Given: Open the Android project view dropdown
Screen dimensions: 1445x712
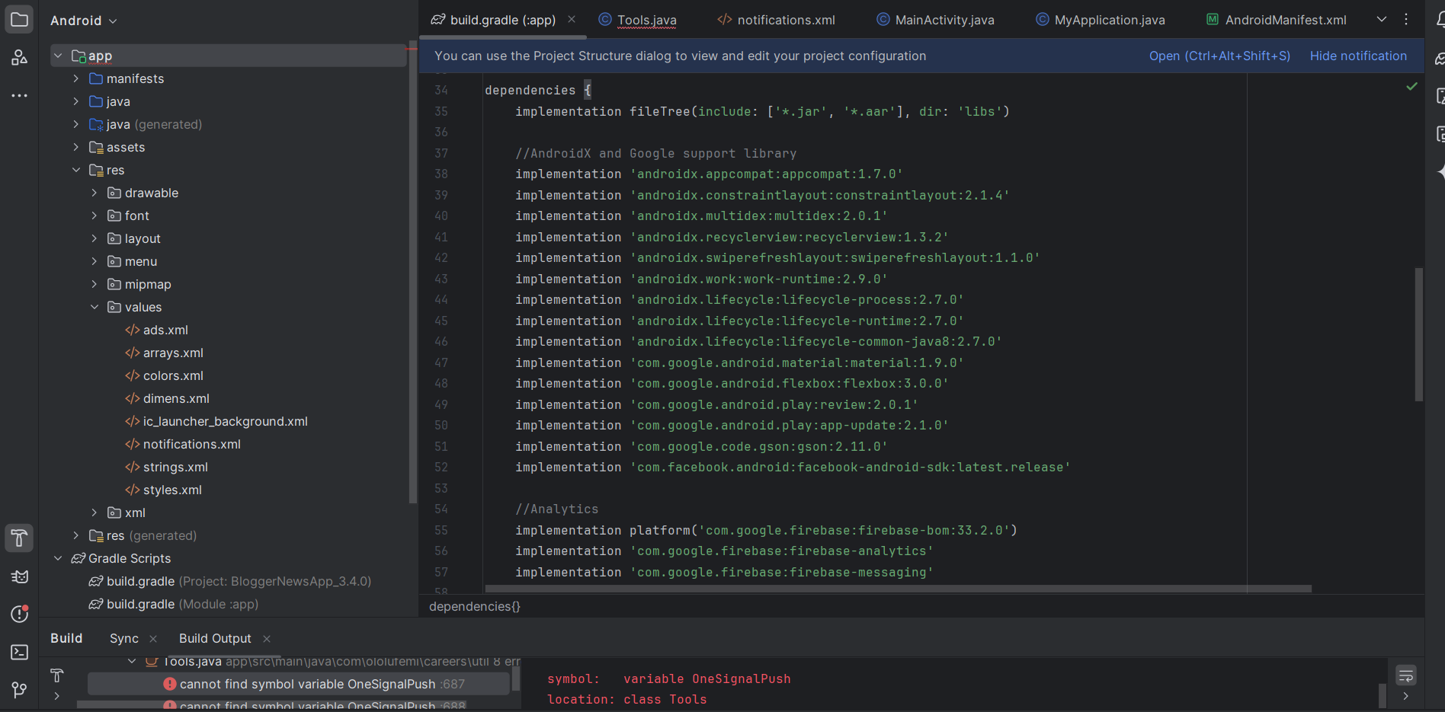Looking at the screenshot, I should click(x=83, y=21).
